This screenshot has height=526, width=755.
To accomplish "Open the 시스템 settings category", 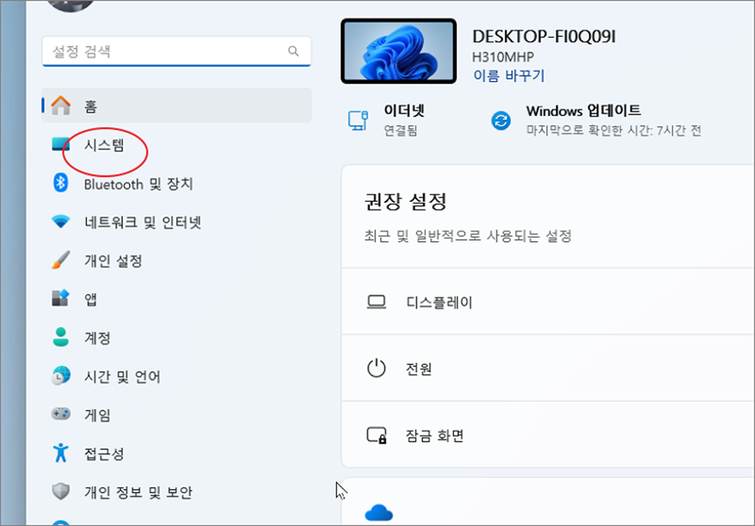I will pos(176,145).
